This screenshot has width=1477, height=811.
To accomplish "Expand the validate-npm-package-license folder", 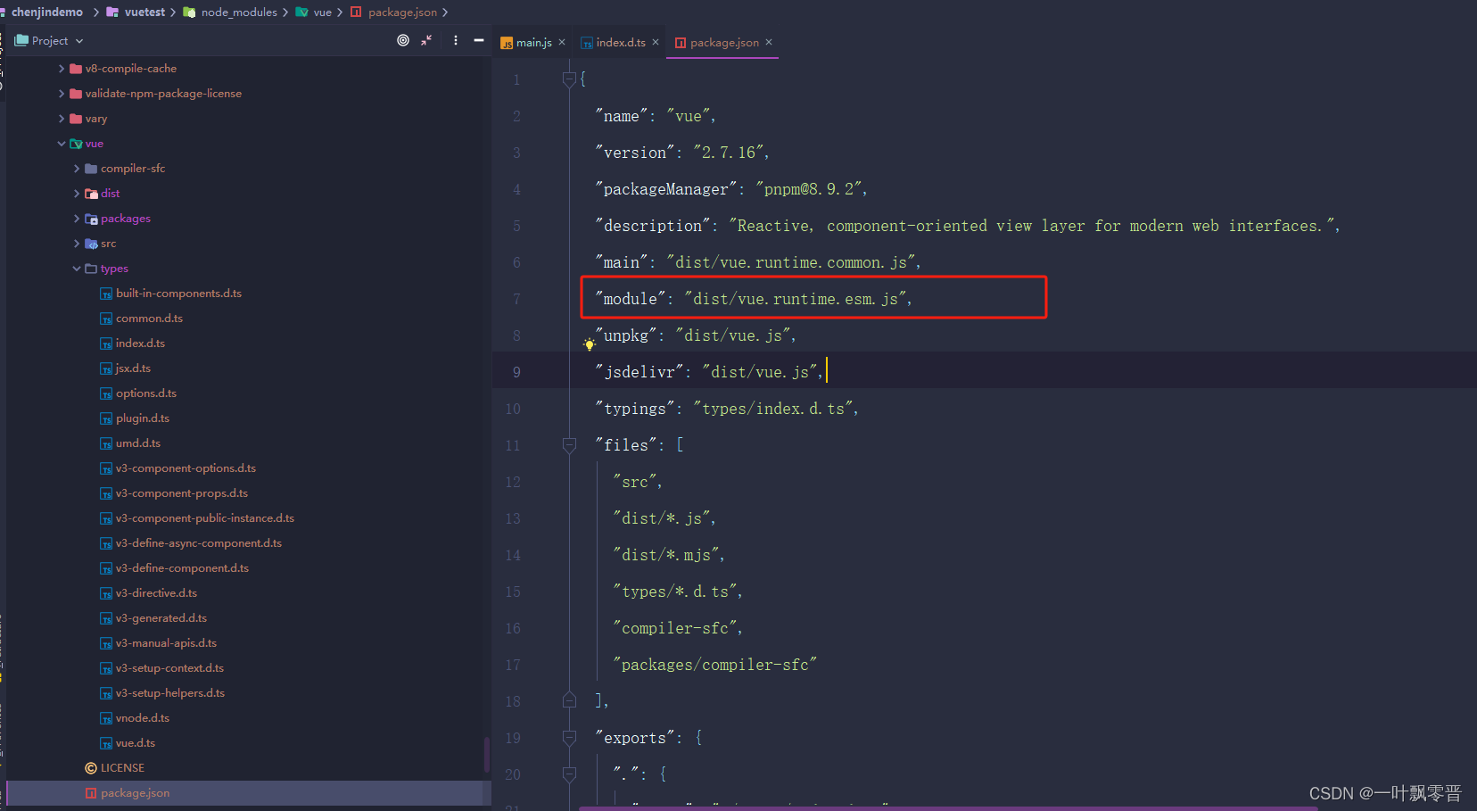I will [x=62, y=94].
